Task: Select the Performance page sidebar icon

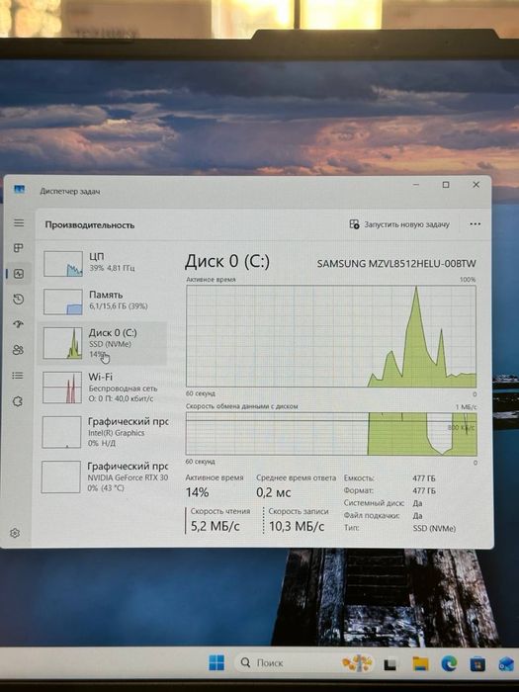Action: [x=19, y=274]
